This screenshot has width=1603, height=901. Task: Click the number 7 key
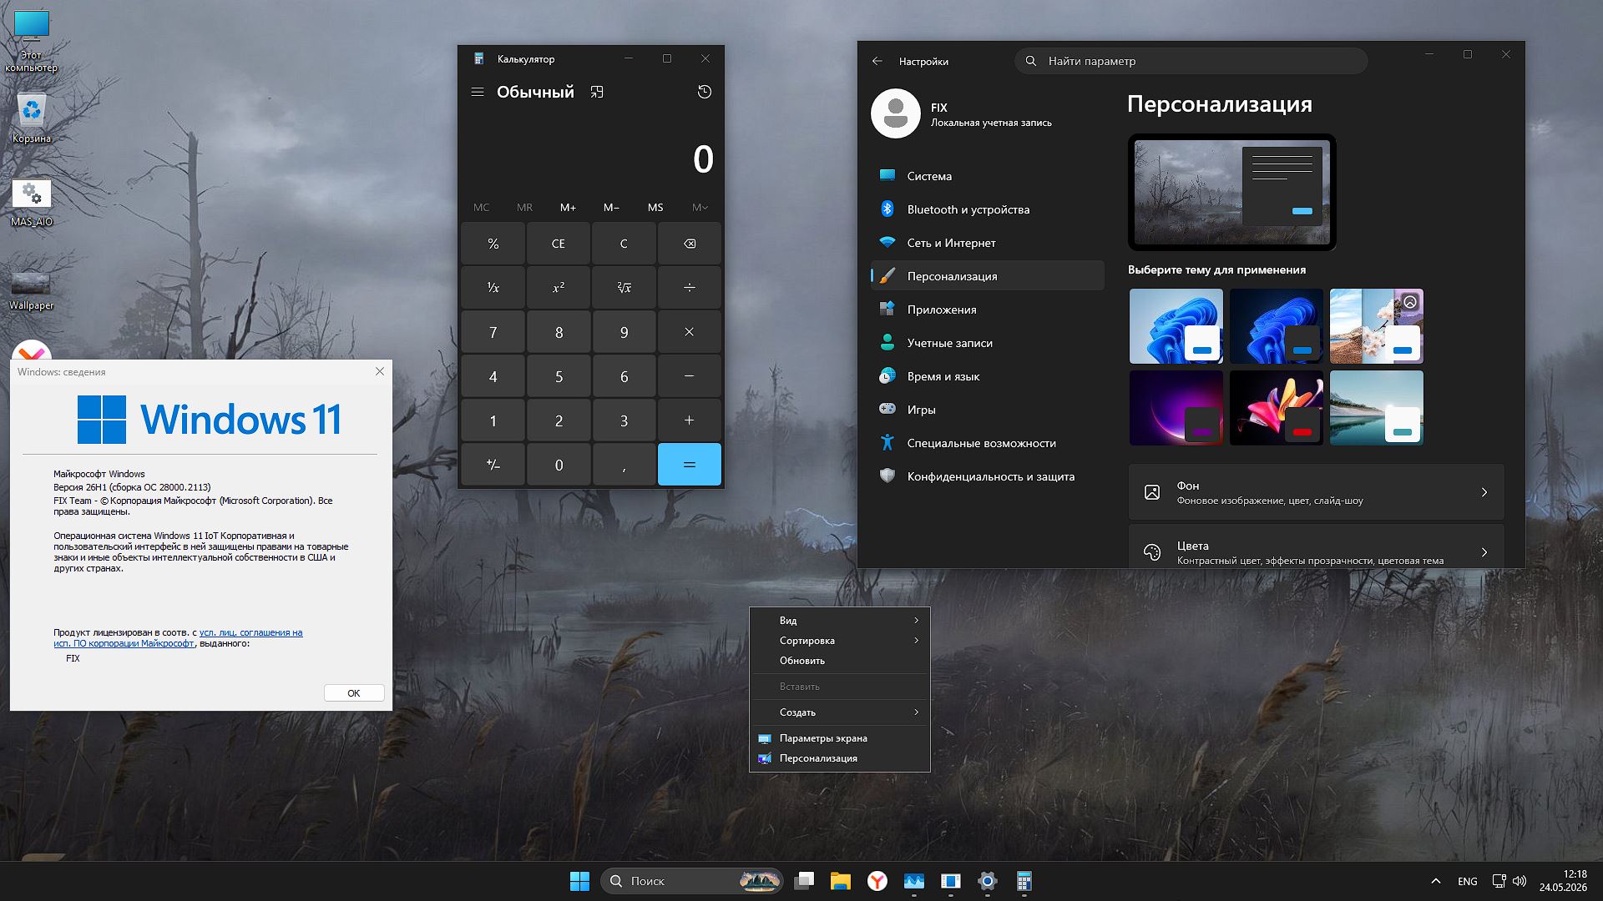[493, 332]
